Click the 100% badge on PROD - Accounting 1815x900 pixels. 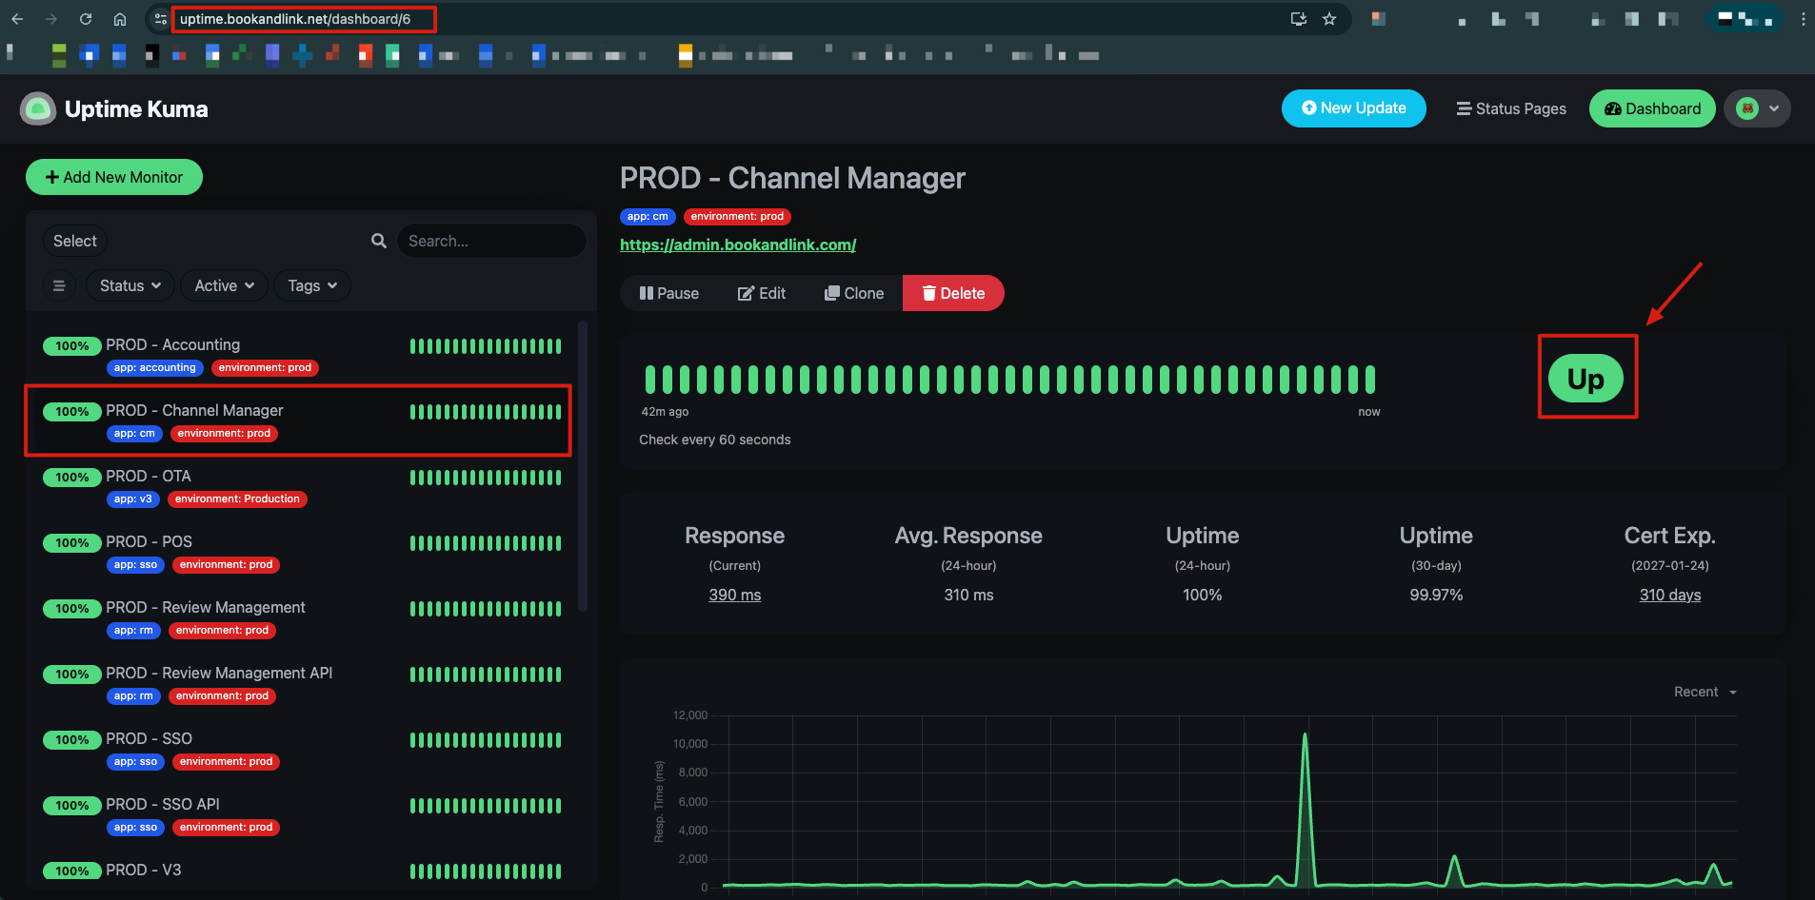[x=72, y=346]
